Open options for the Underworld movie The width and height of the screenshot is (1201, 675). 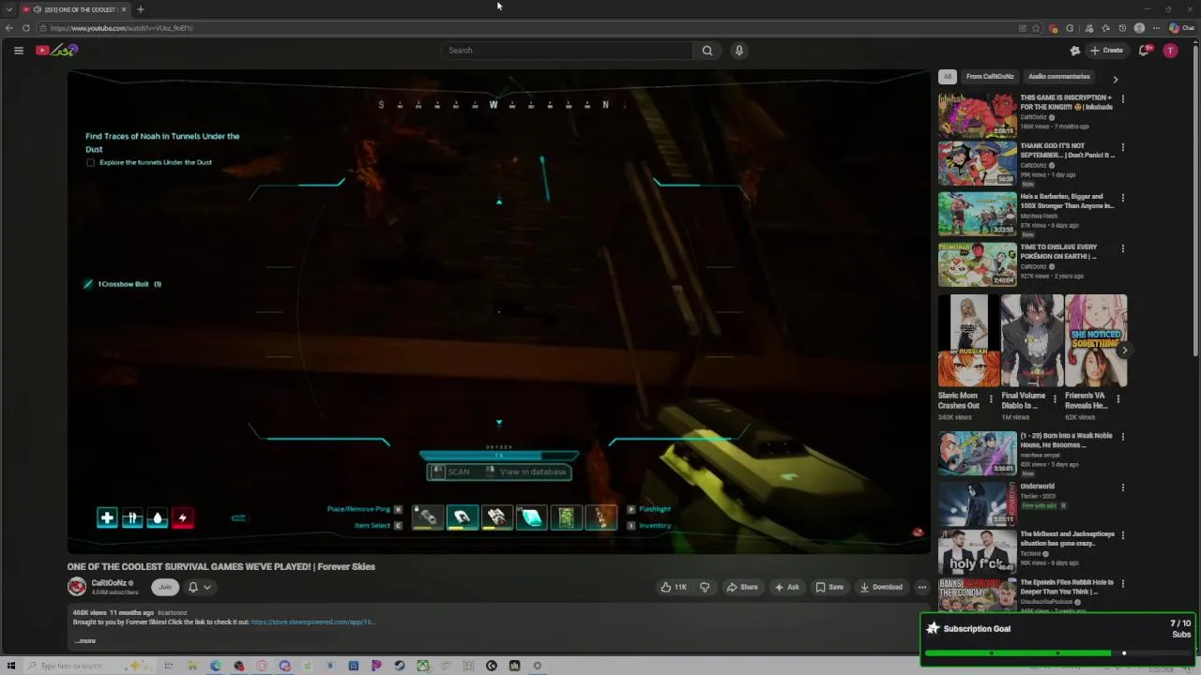(x=1122, y=487)
